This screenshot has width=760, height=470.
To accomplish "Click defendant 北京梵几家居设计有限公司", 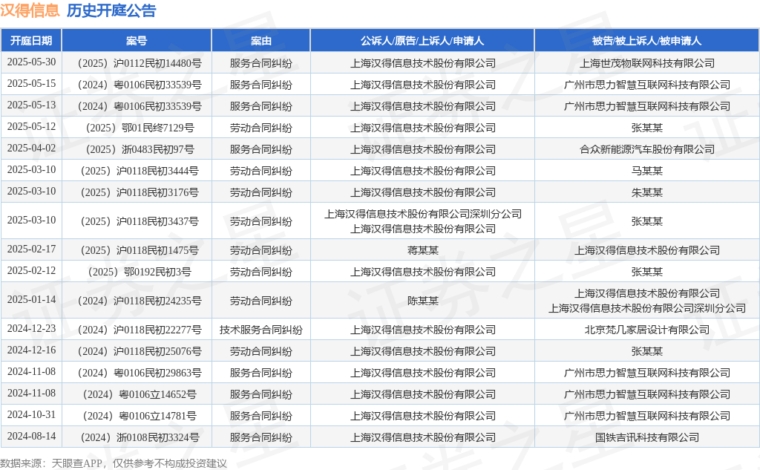I will coord(647,330).
